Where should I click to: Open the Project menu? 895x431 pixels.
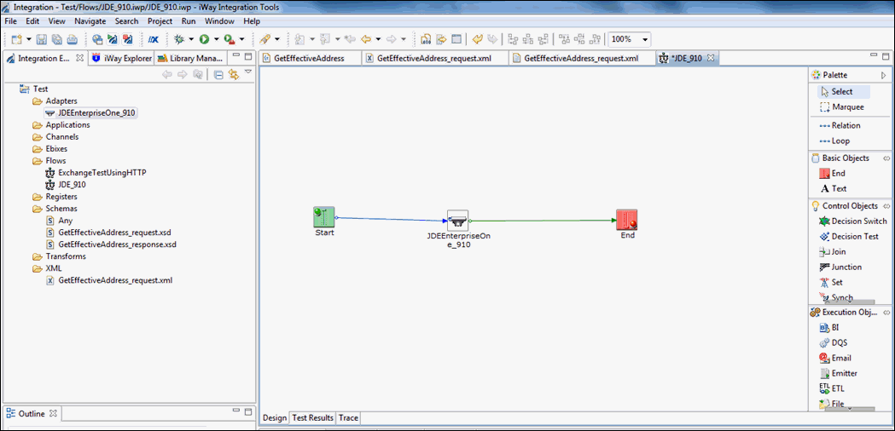tap(160, 21)
